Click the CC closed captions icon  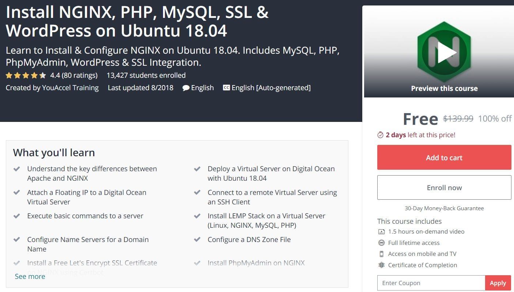tap(226, 88)
